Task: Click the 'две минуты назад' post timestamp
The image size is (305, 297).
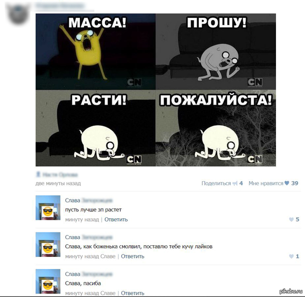Action: [x=58, y=183]
